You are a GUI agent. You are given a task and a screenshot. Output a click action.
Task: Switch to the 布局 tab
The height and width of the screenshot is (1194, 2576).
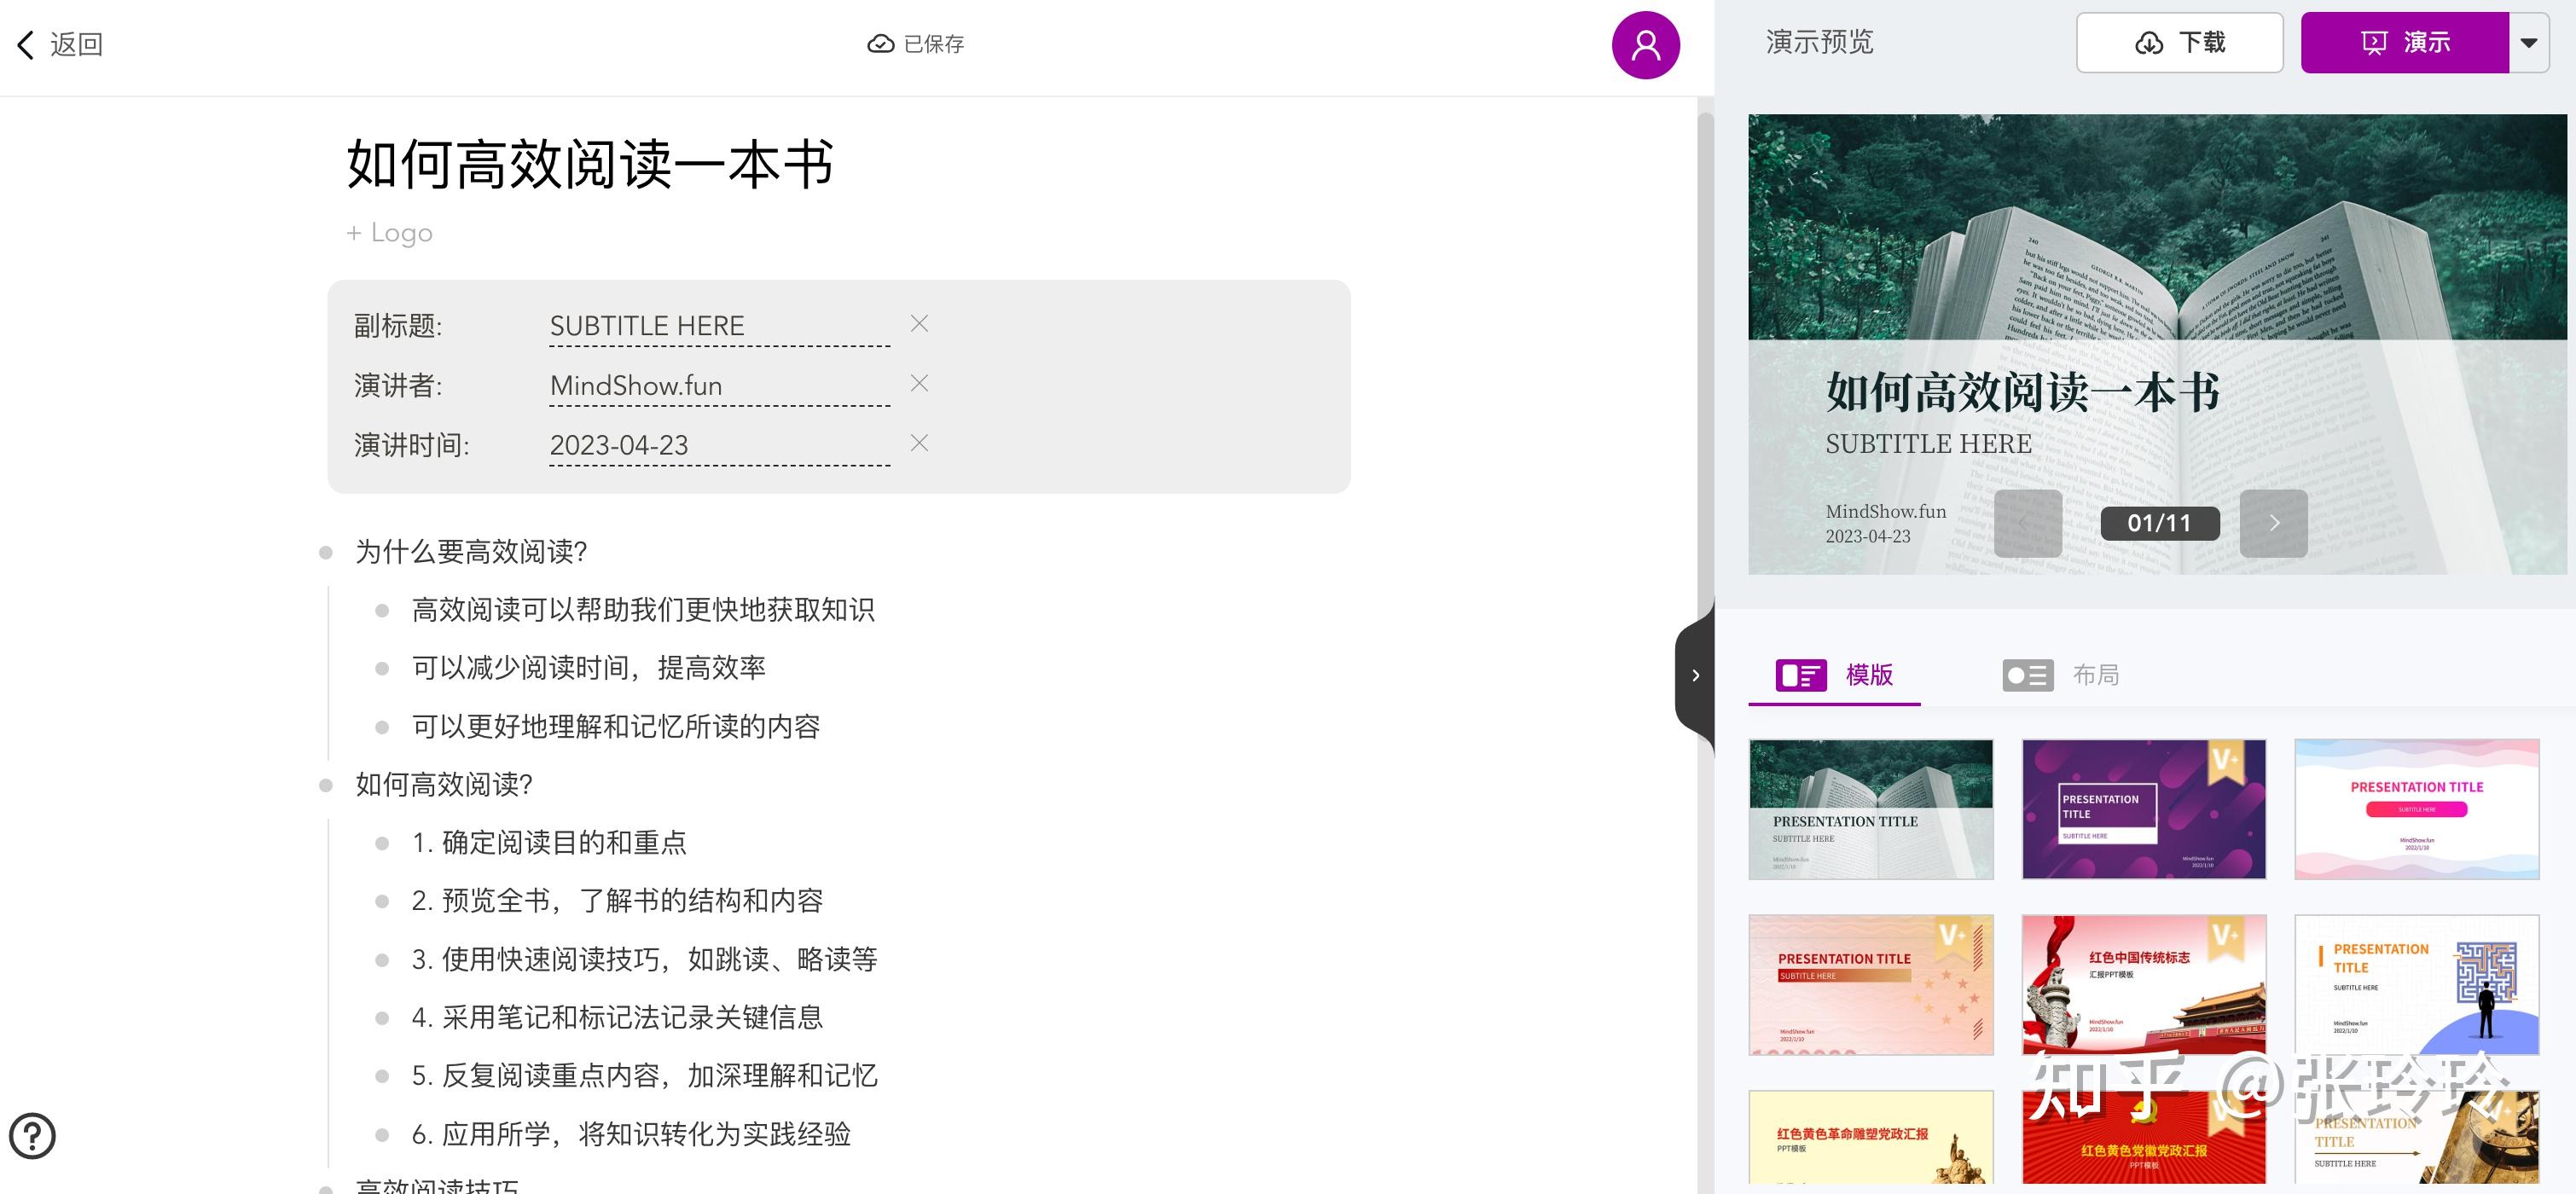click(x=2061, y=676)
